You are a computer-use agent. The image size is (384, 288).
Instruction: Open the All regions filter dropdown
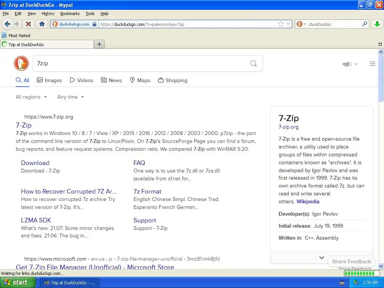pos(31,97)
